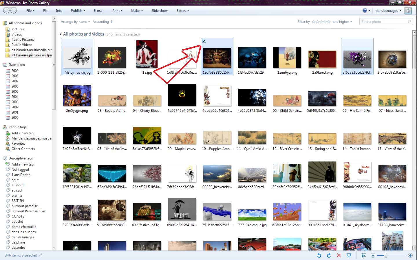Screen dimensions: 417x260
Task: Click E-mail in the toolbar
Action: pyautogui.click(x=98, y=11)
